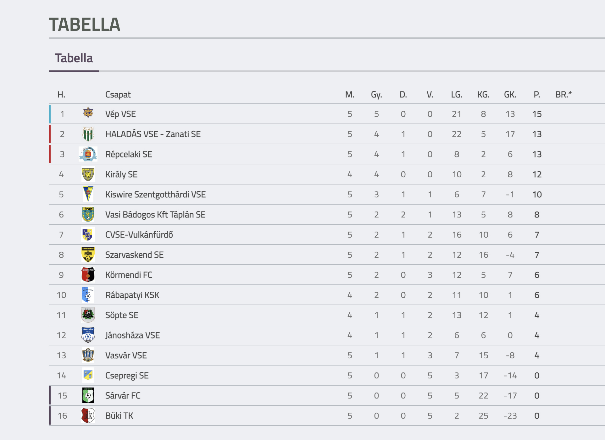The image size is (605, 440).
Task: Open the Büki TK club badge
Action: (88, 416)
